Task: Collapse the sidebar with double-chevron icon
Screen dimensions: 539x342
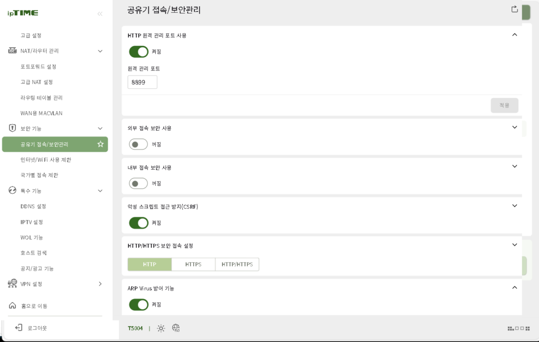Action: pos(100,14)
